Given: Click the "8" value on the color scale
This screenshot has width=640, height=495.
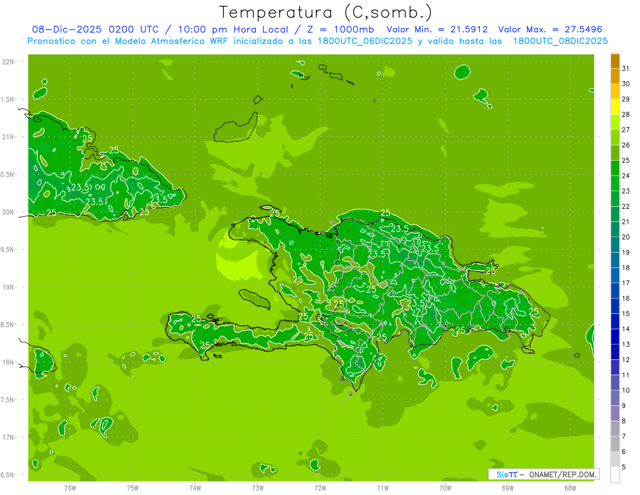Looking at the screenshot, I should click(x=624, y=421).
